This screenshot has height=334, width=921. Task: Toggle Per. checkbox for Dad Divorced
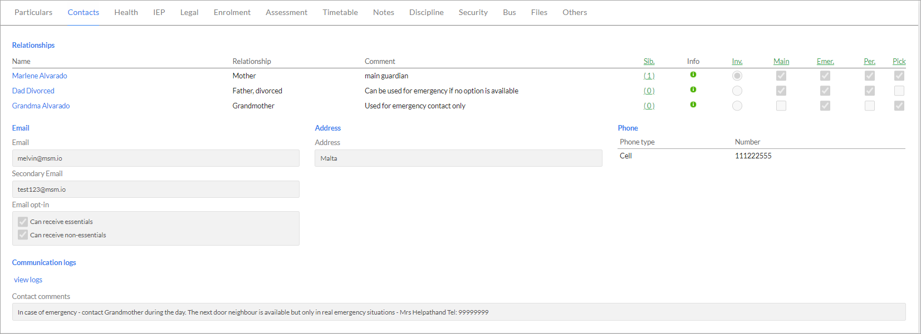coord(870,91)
